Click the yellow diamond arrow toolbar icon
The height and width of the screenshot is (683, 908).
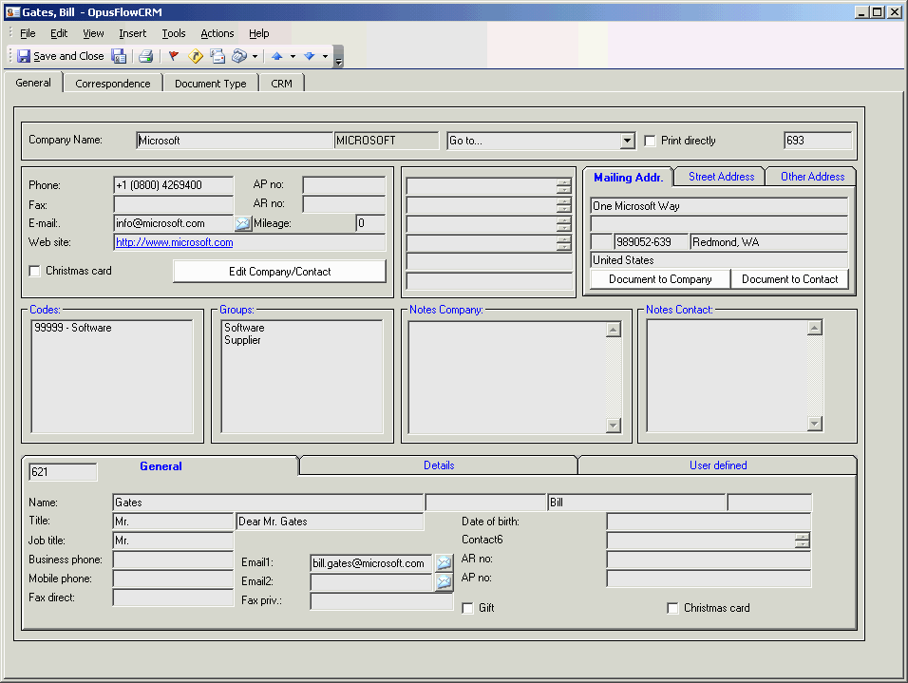(196, 56)
